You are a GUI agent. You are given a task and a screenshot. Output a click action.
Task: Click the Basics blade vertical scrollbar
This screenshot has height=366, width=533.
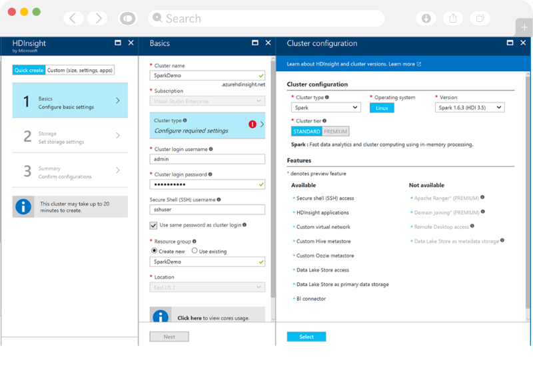tap(273, 180)
